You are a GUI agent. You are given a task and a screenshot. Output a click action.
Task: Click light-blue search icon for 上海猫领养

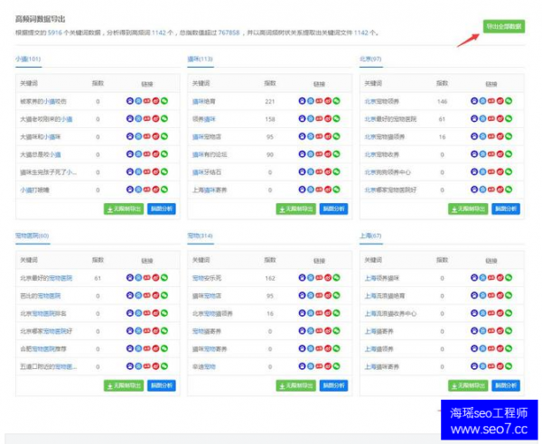482,348
